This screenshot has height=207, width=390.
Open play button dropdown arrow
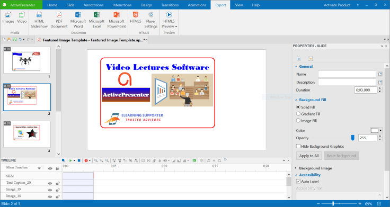coord(74,160)
